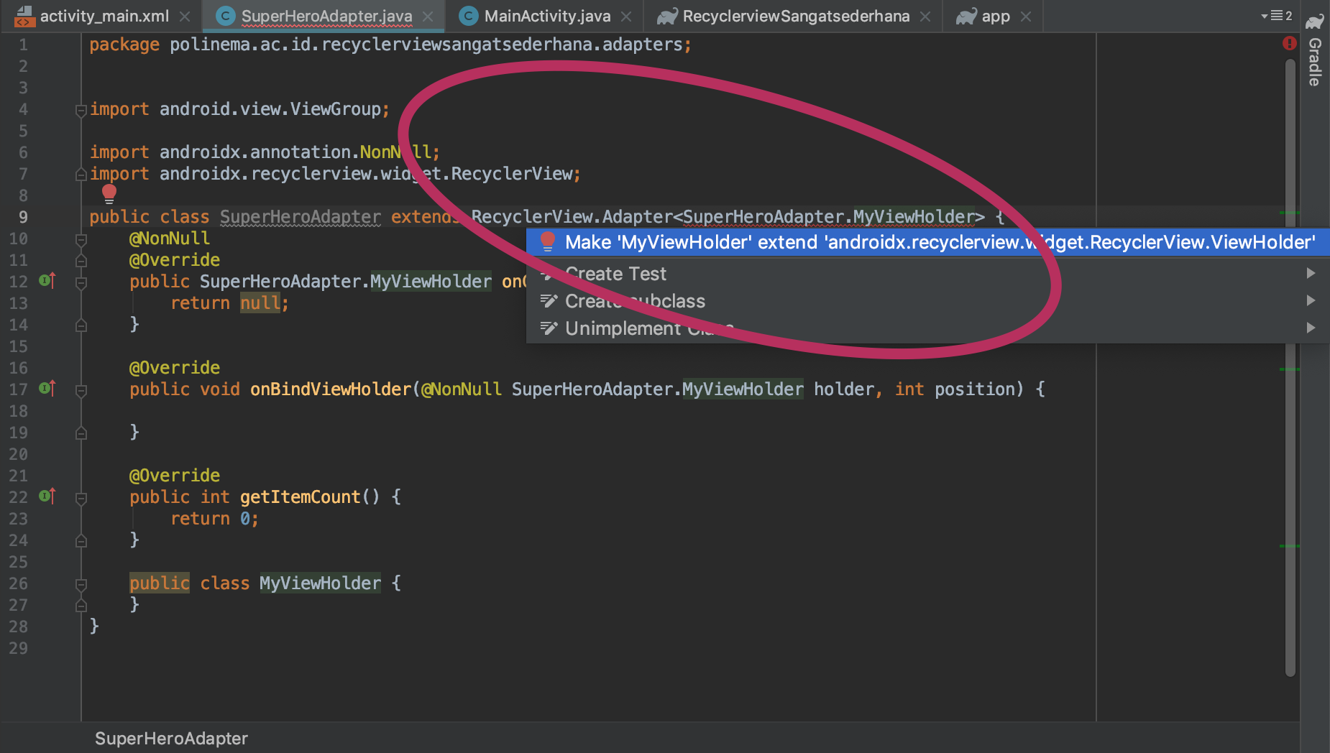Screen dimensions: 1330x753
Task: Click 'onBindViewHolder' method name
Action: pyautogui.click(x=331, y=389)
